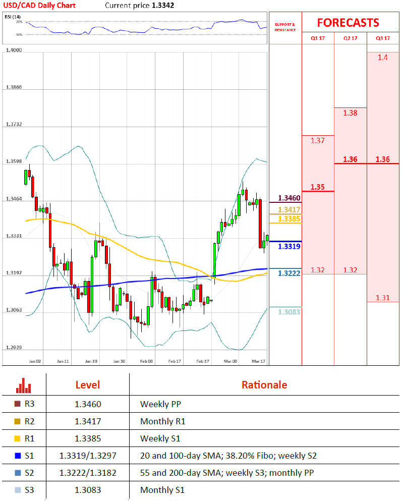Click the Weekly S1 rationale cell
Image resolution: width=404 pixels, height=501 pixels.
pyautogui.click(x=160, y=439)
